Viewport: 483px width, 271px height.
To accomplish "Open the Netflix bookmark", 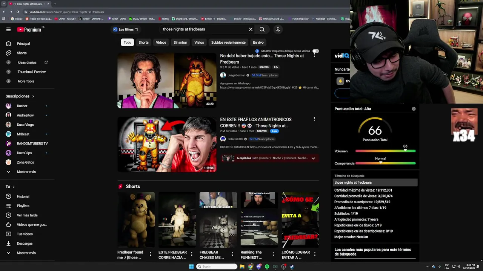I will pyautogui.click(x=163, y=18).
